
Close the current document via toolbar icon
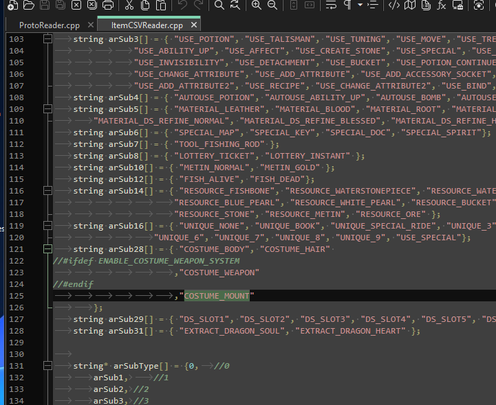76,5
